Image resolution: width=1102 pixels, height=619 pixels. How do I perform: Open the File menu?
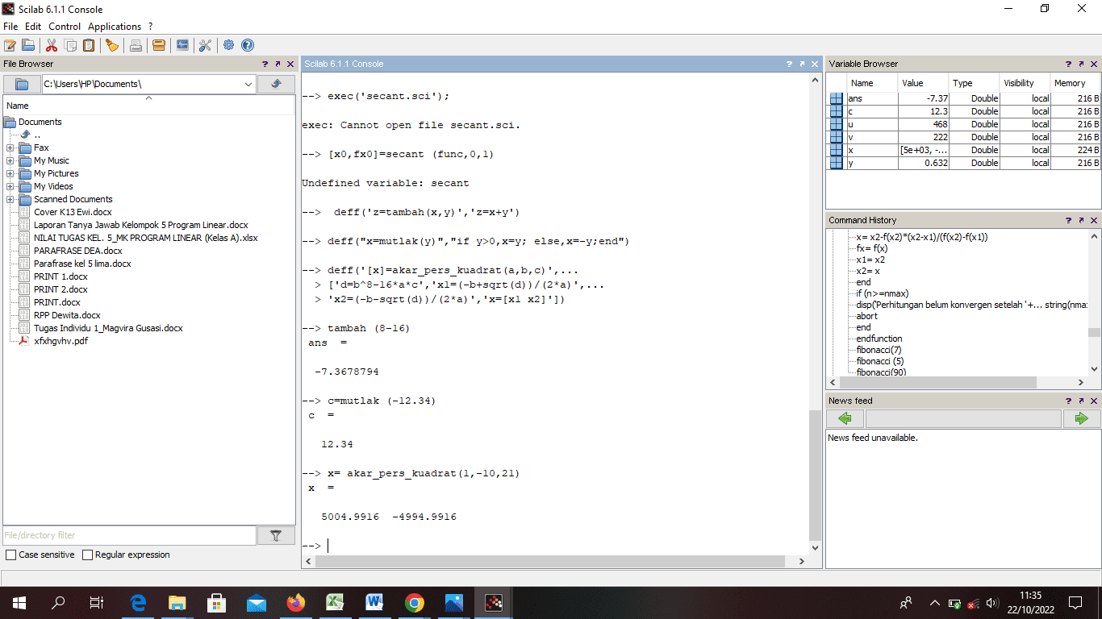10,27
